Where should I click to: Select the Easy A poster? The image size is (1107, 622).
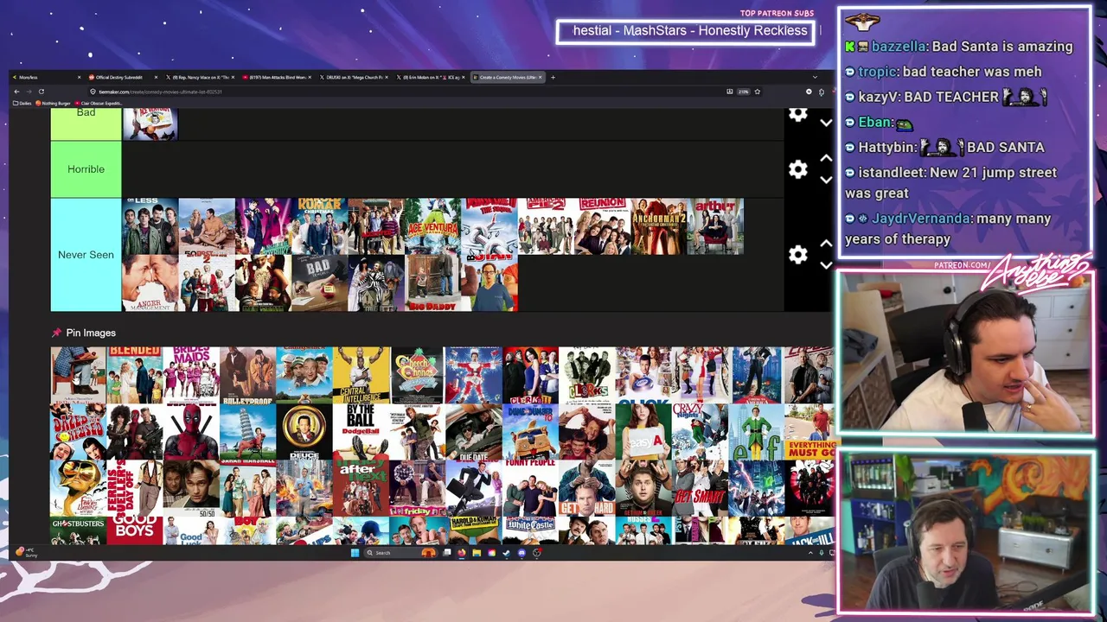click(643, 432)
